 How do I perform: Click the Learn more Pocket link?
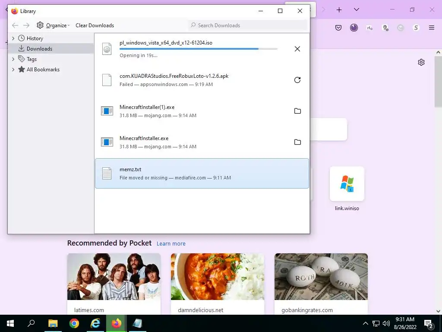pos(171,244)
